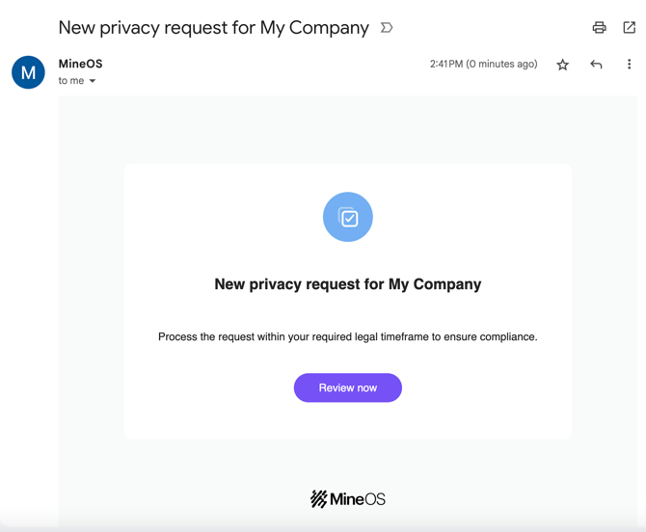Click the striped MineOS logo symbol in footer
This screenshot has width=646, height=532.
(318, 498)
